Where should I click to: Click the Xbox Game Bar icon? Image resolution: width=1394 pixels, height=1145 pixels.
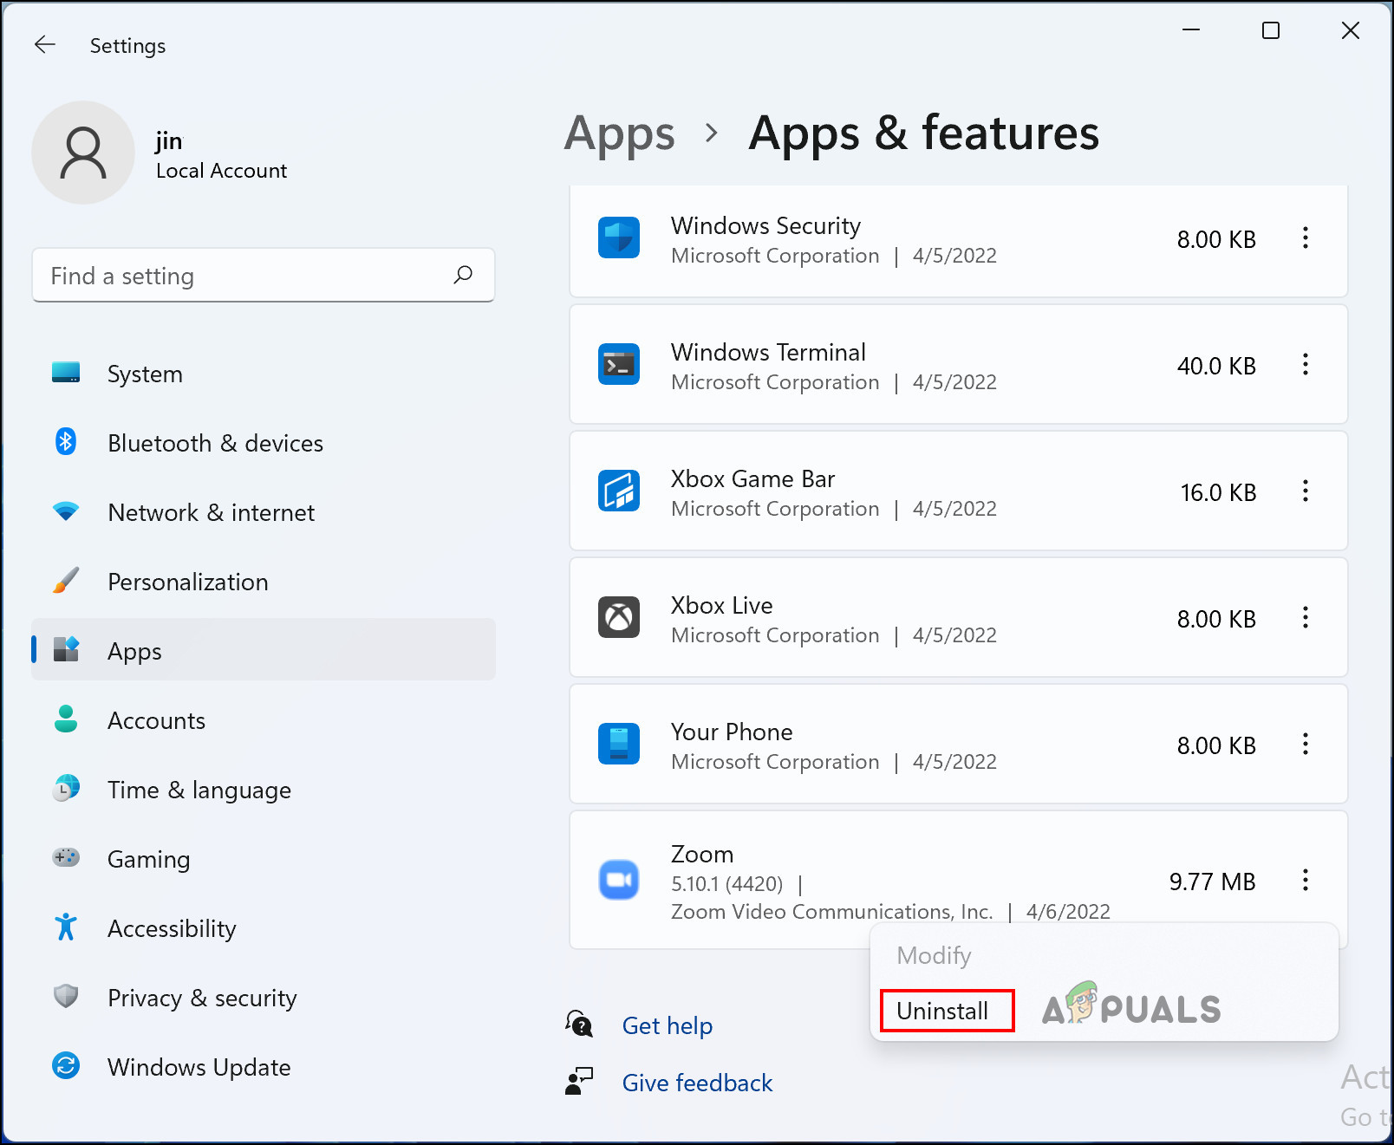618,491
